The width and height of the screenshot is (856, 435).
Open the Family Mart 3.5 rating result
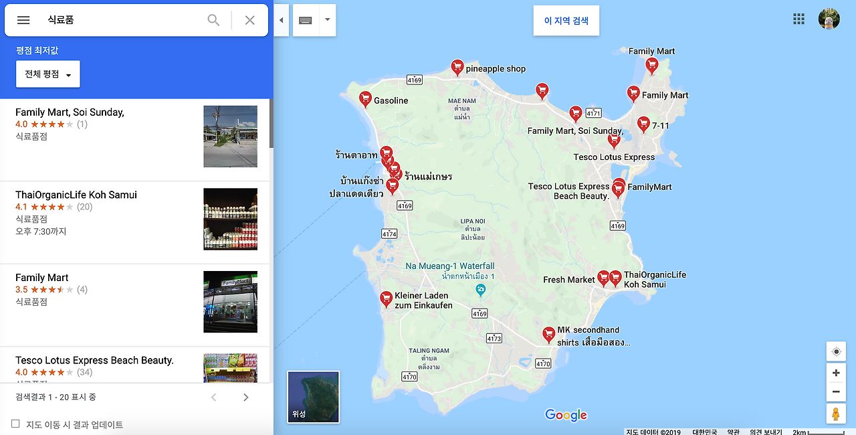[x=134, y=305]
